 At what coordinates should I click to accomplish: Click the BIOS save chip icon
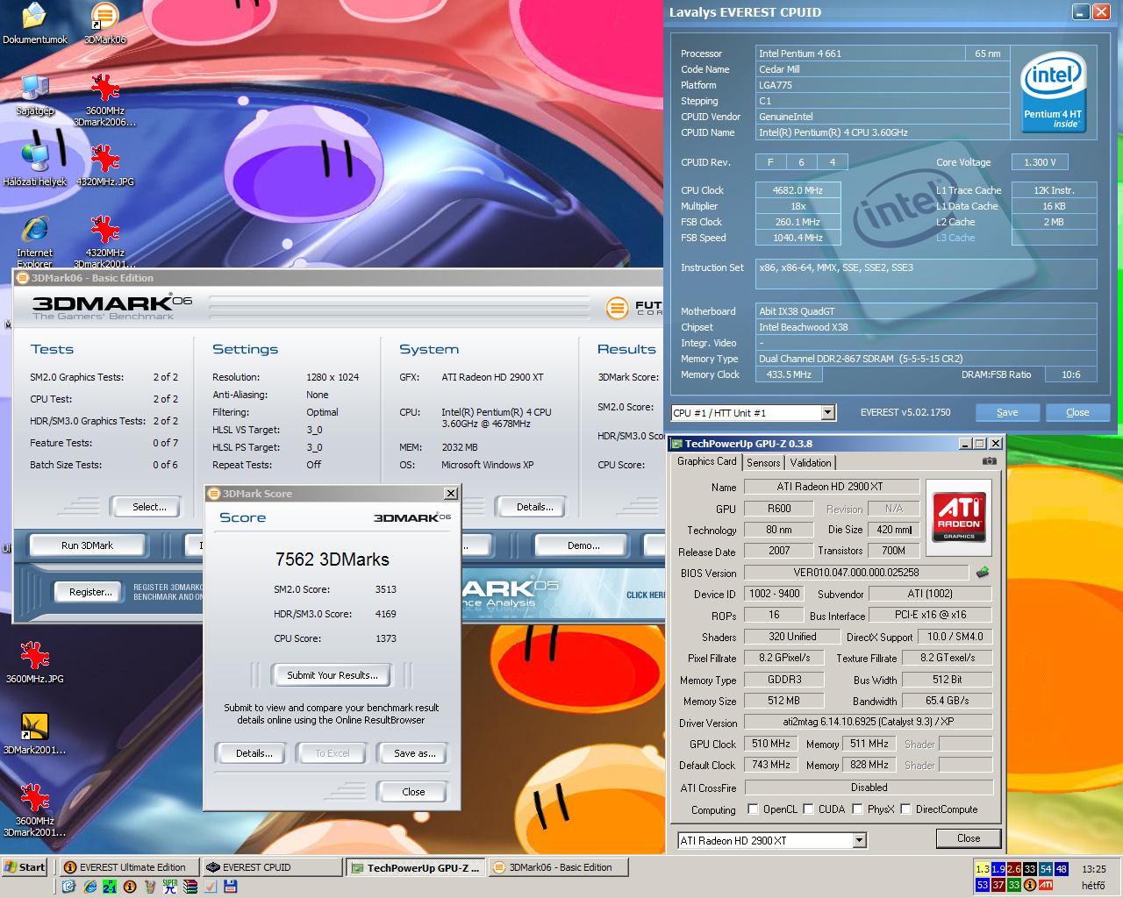click(983, 572)
